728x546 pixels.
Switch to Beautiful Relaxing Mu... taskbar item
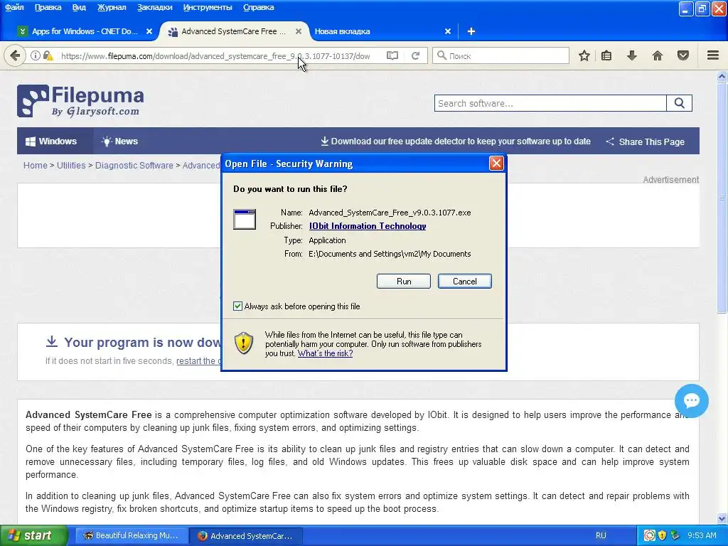click(x=132, y=535)
